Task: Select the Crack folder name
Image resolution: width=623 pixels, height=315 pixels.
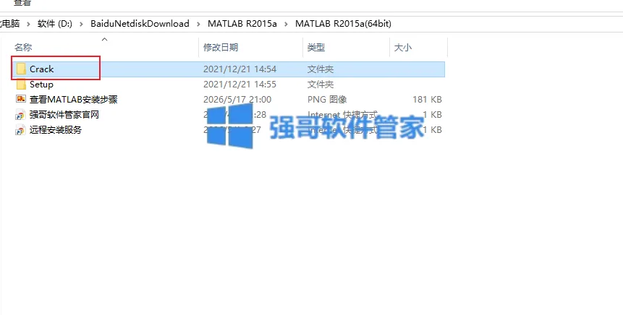Action: pos(41,69)
